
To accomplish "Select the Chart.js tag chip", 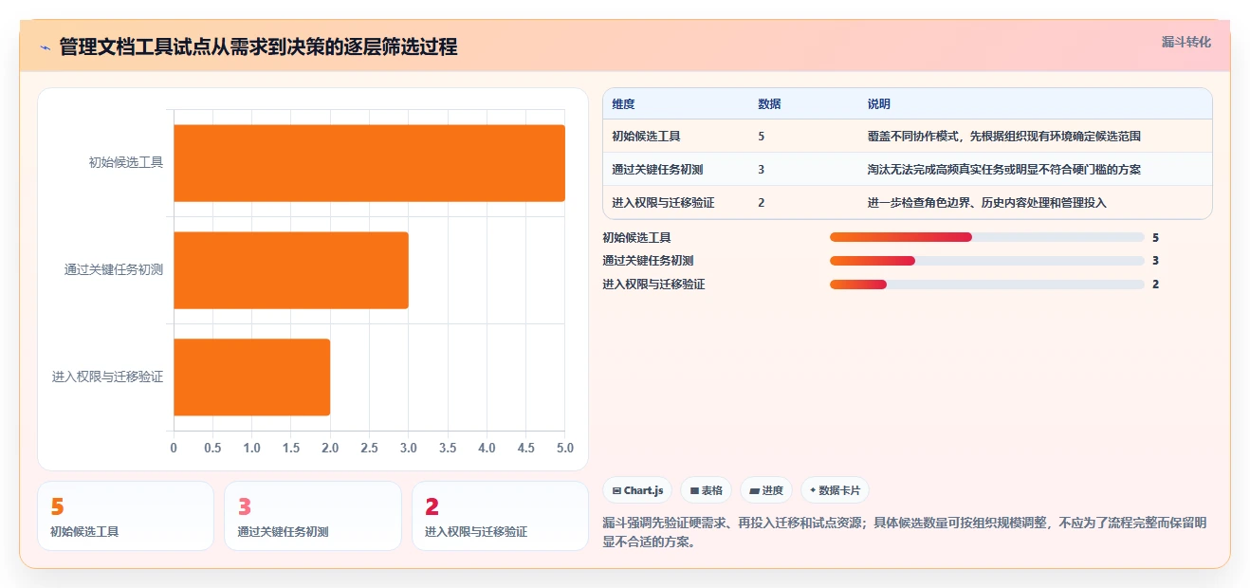I will [x=637, y=490].
